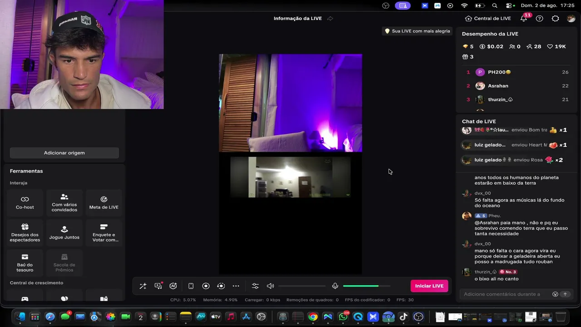Open macOS Control Center in menu bar

click(x=510, y=5)
